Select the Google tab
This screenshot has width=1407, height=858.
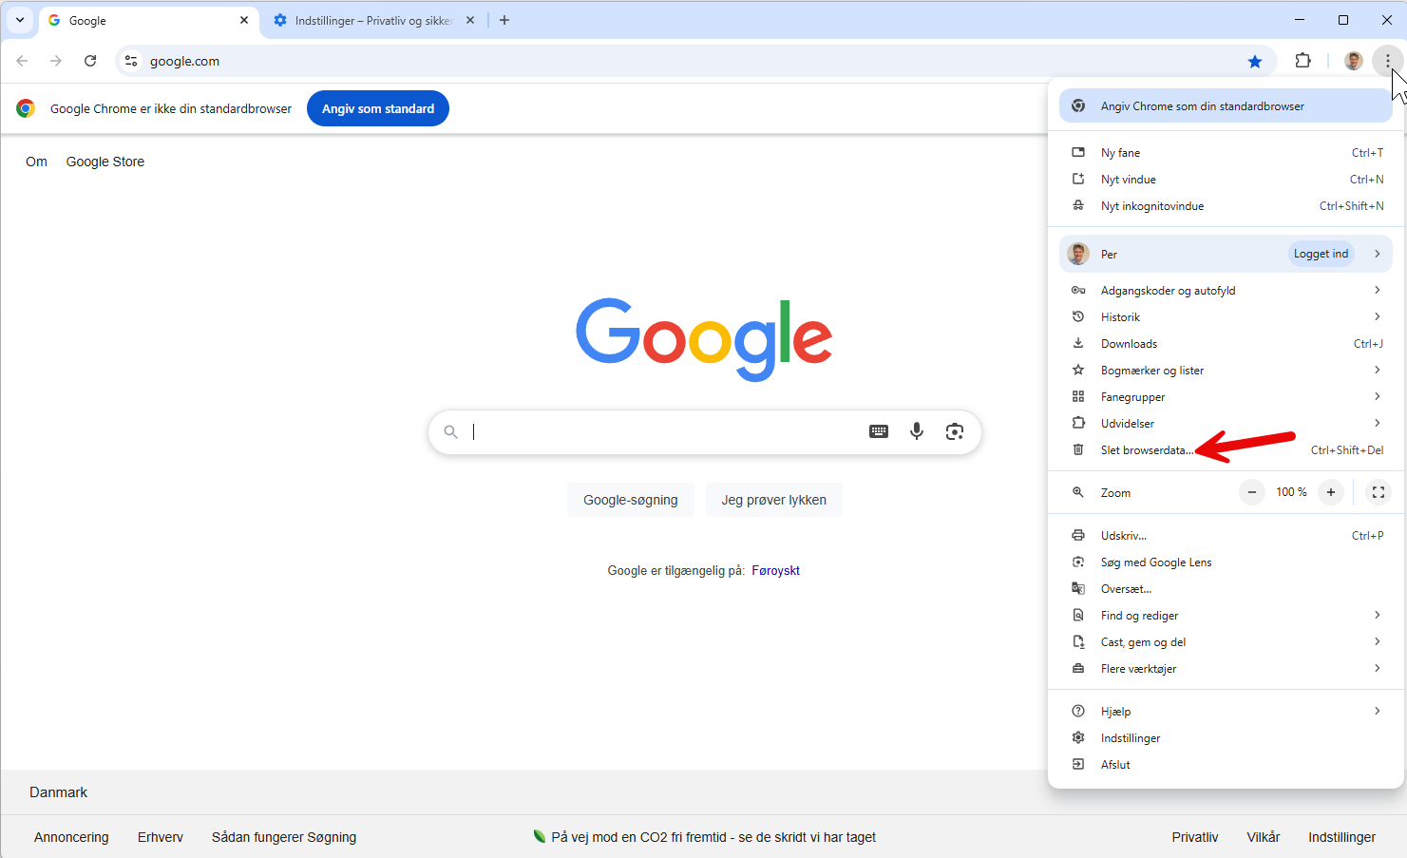pos(149,20)
